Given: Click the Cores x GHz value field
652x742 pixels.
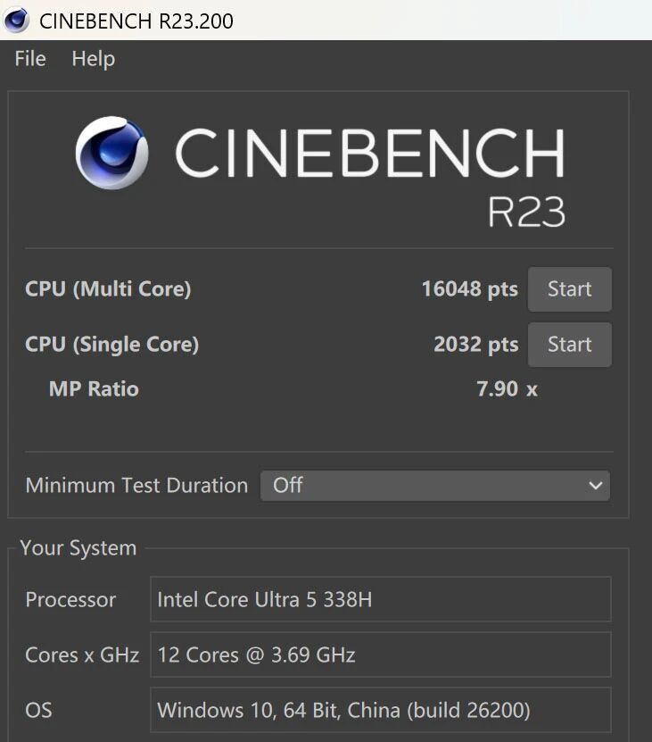Looking at the screenshot, I should [380, 655].
